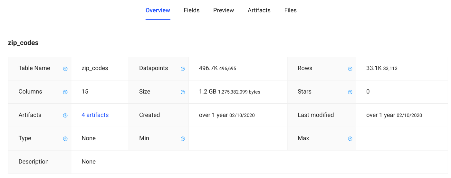Open the Artifacts tab
Image resolution: width=451 pixels, height=178 pixels.
pyautogui.click(x=259, y=10)
